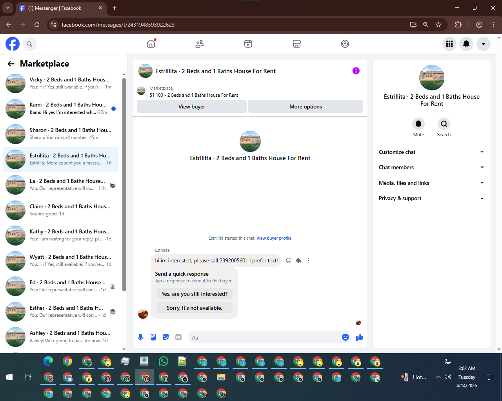This screenshot has width=502, height=401.
Task: Open the Facebook logo home link
Action: 13,44
